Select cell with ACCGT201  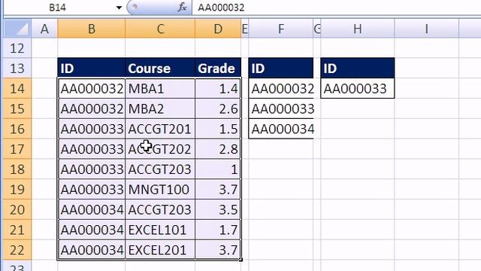(160, 129)
